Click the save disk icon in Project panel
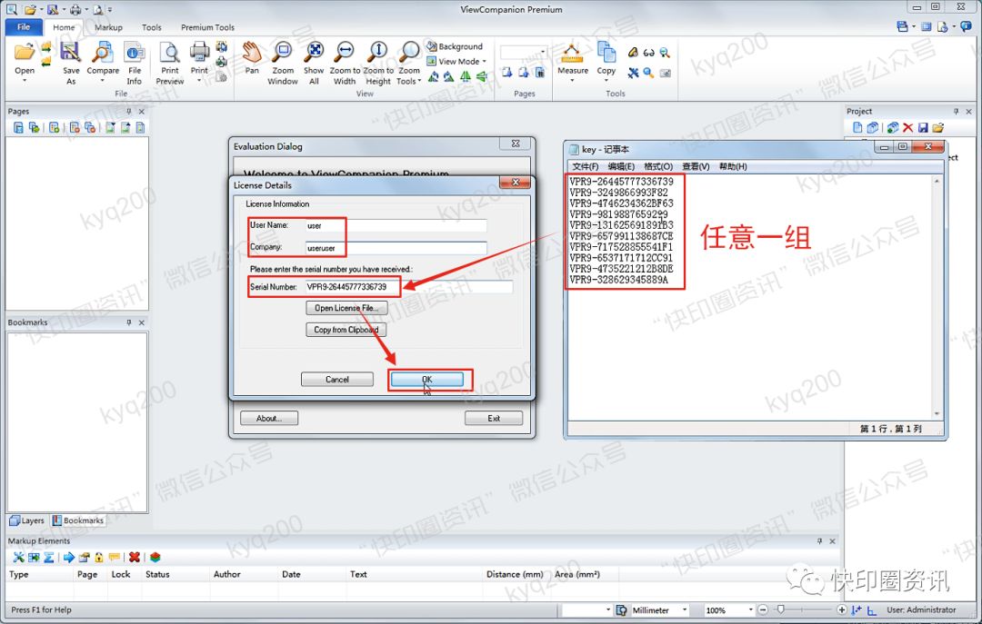Screen dimensions: 982x624 923,128
